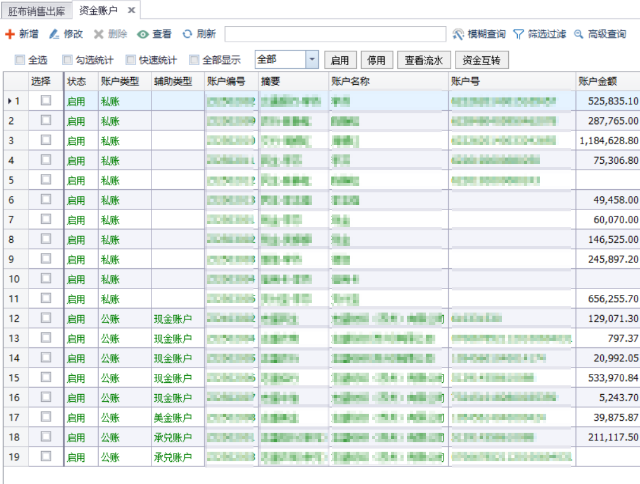Check the 全部显示 checkbox
Viewport: 640px width, 484px height.
pos(195,59)
